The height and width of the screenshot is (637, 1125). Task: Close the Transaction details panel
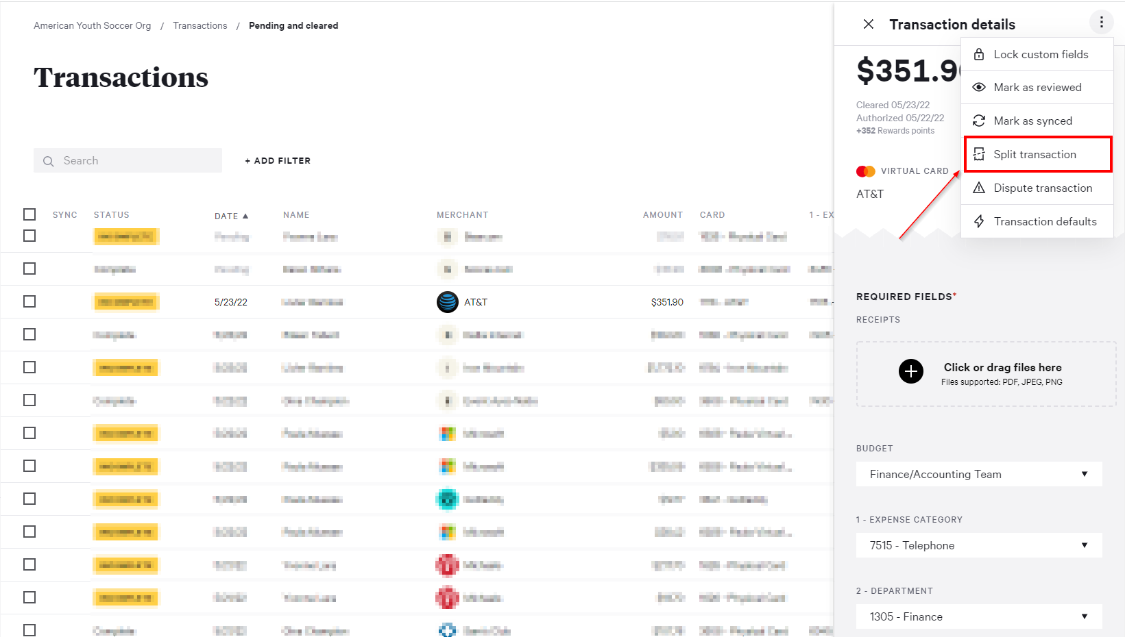click(x=869, y=24)
